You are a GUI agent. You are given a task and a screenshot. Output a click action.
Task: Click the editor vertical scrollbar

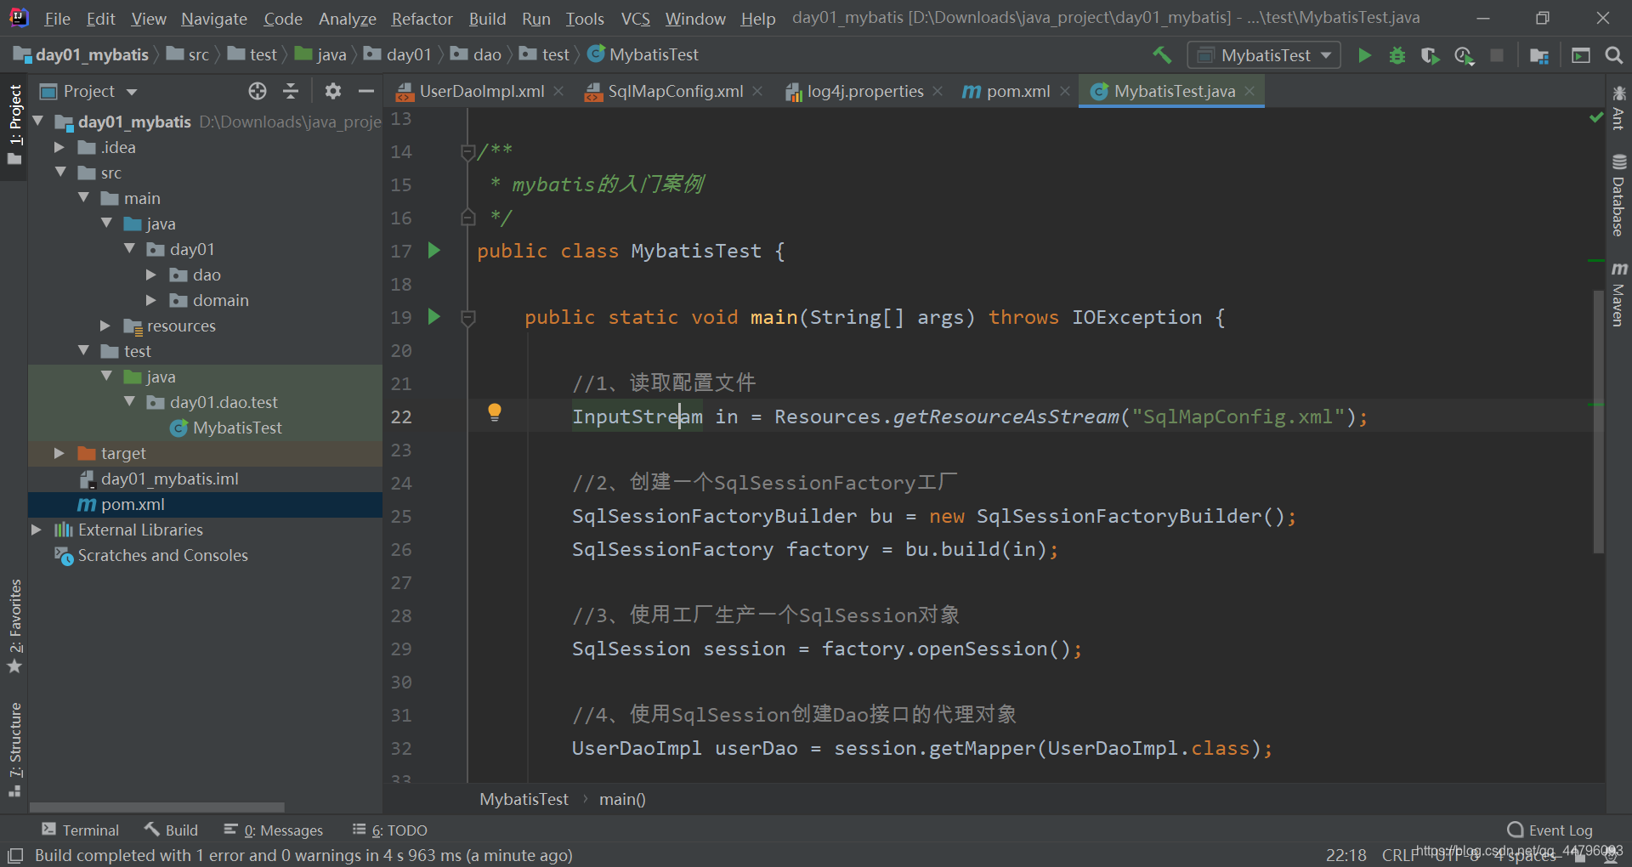point(1598,421)
